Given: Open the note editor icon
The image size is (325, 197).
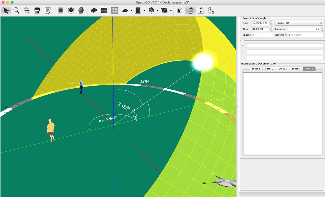Looking at the screenshot, I should coord(47,11).
